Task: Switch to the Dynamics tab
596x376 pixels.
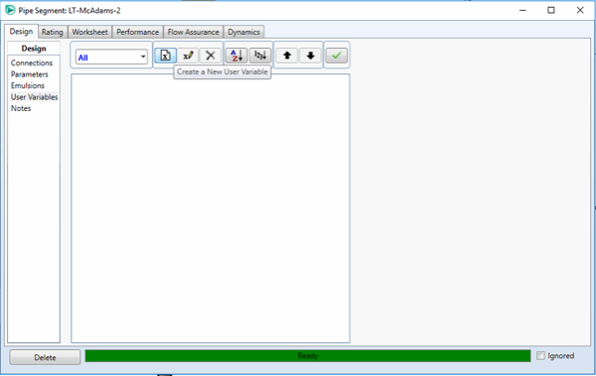Action: tap(243, 32)
